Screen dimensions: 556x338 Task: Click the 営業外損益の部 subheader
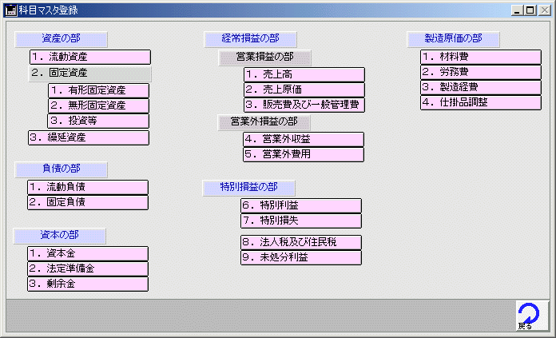[x=264, y=122]
